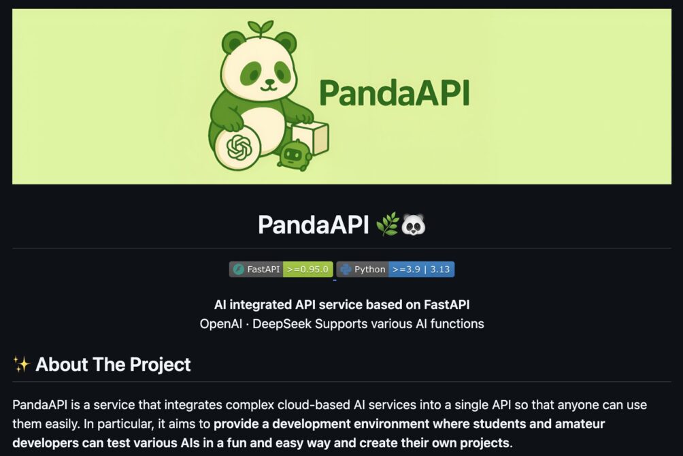This screenshot has width=683, height=456.
Task: Click the >=3.9 | 3.13 version label
Action: coord(421,270)
